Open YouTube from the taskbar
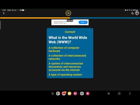Screen dimensions: 140x105 click(64, 94)
